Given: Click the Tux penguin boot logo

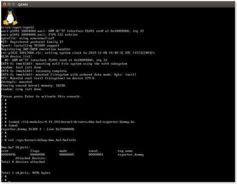Looking at the screenshot, I should [10, 17].
